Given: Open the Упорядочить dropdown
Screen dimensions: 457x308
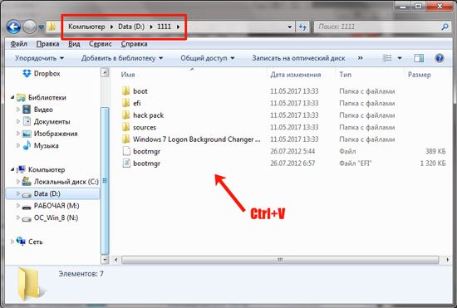Looking at the screenshot, I should [x=39, y=58].
